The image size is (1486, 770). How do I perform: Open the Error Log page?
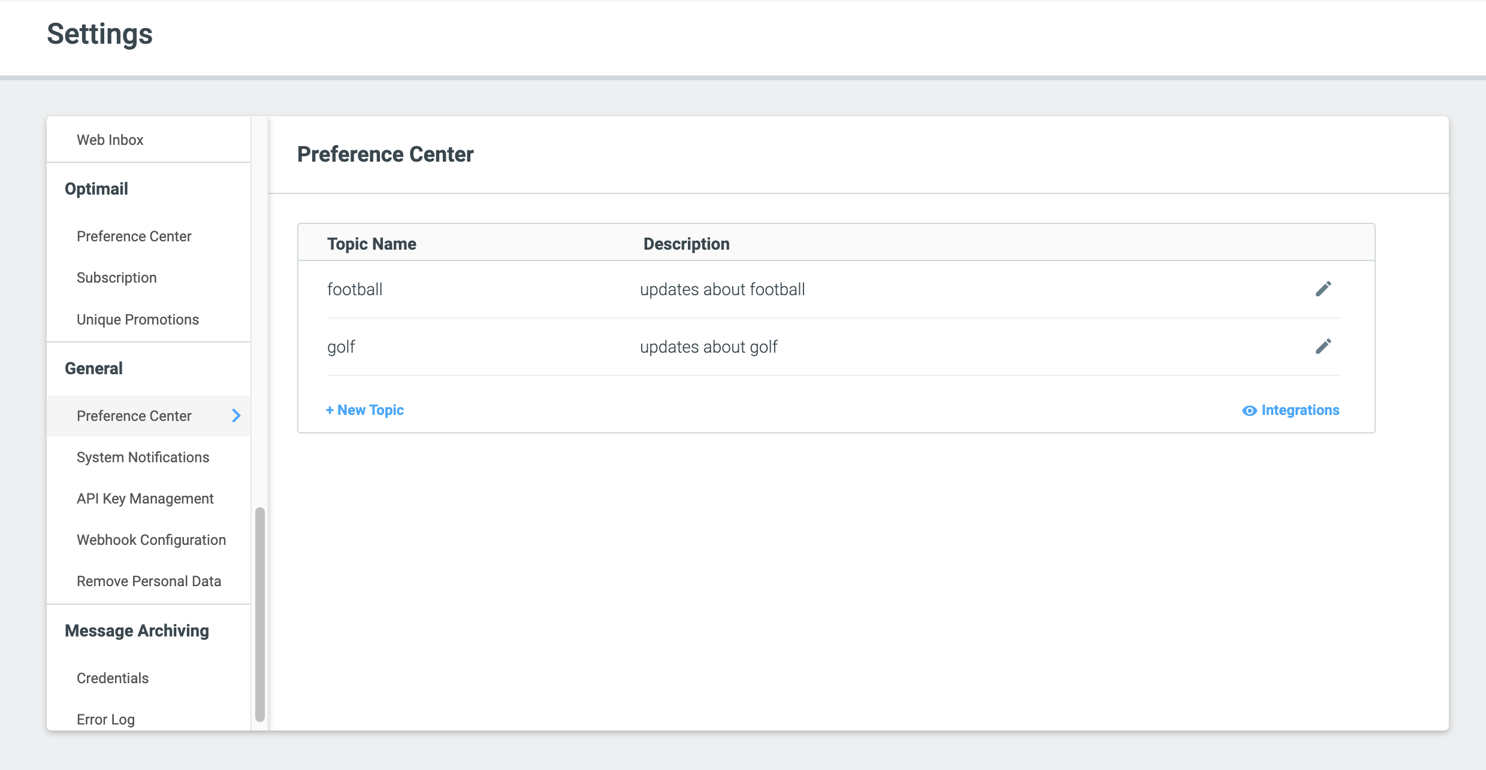pyautogui.click(x=105, y=719)
